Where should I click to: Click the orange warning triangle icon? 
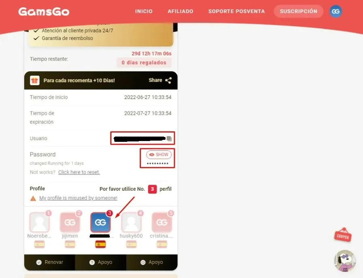[x=33, y=198]
